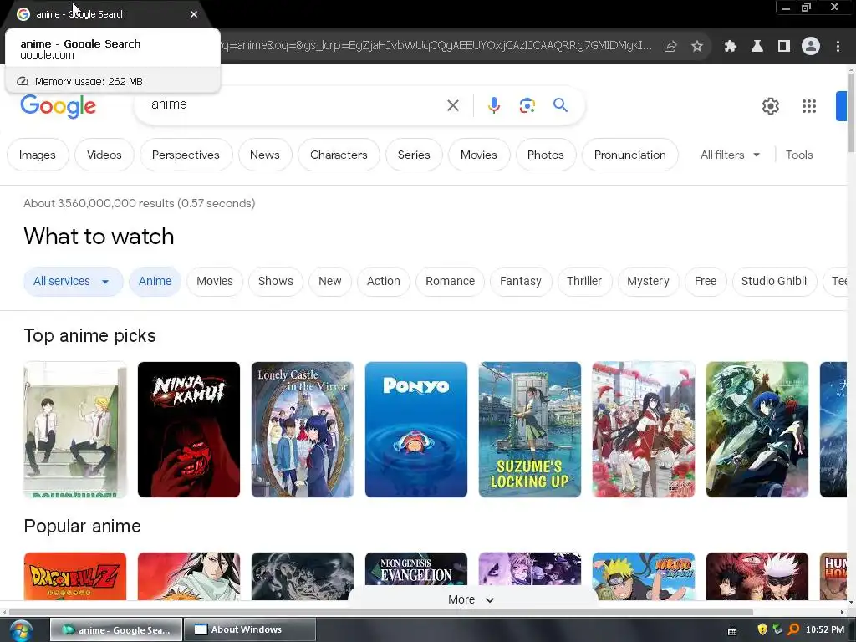
Task: Open Google Lens image search icon
Action: (527, 105)
